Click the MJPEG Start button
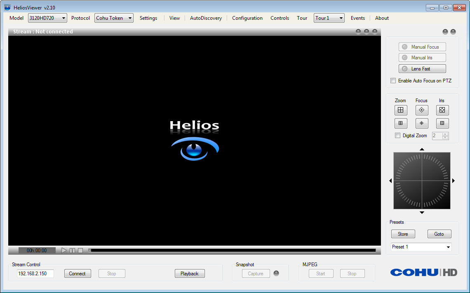The height and width of the screenshot is (293, 470). (x=320, y=274)
